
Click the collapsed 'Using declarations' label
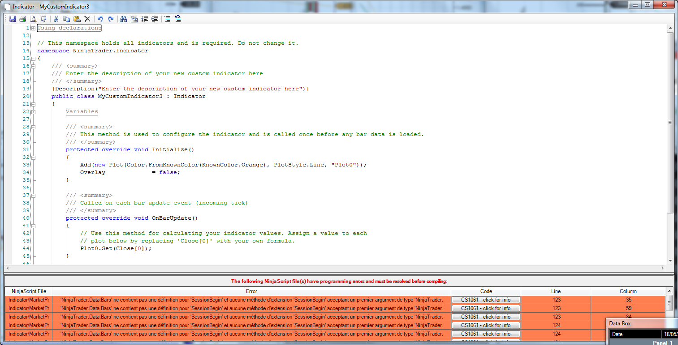pyautogui.click(x=69, y=28)
